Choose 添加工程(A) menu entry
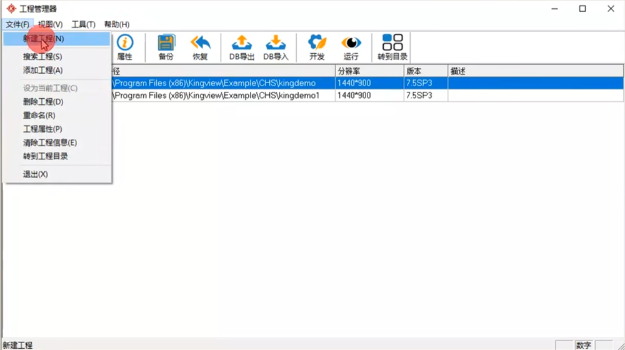The image size is (625, 350). (x=57, y=70)
